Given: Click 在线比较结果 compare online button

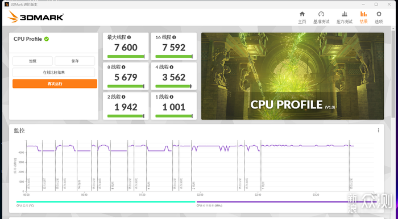Looking at the screenshot, I should tap(54, 73).
